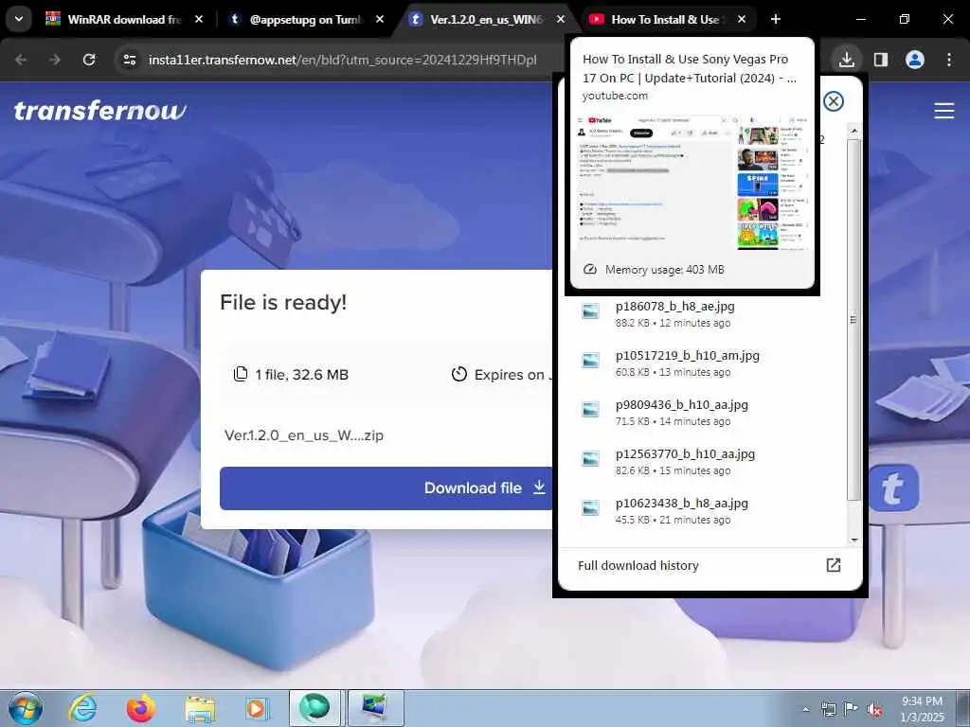Image resolution: width=970 pixels, height=727 pixels.
Task: Click the download arrow icon on button
Action: pos(539,488)
